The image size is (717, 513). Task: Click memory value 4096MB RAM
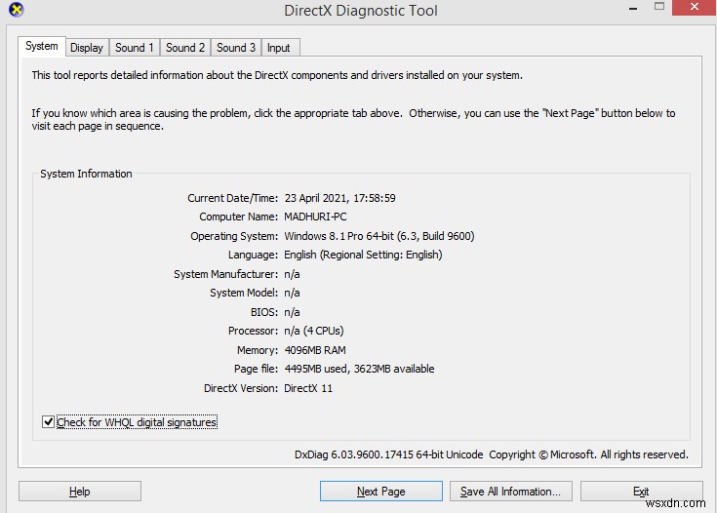coord(315,350)
